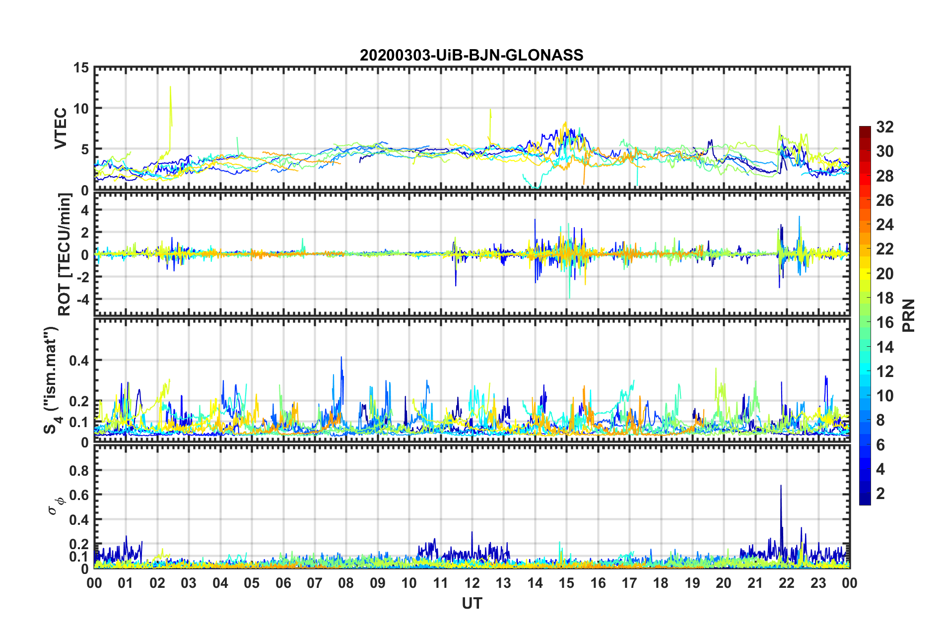Click hour tick 12 on UT axis
This screenshot has height=631, width=944.
coord(472,583)
